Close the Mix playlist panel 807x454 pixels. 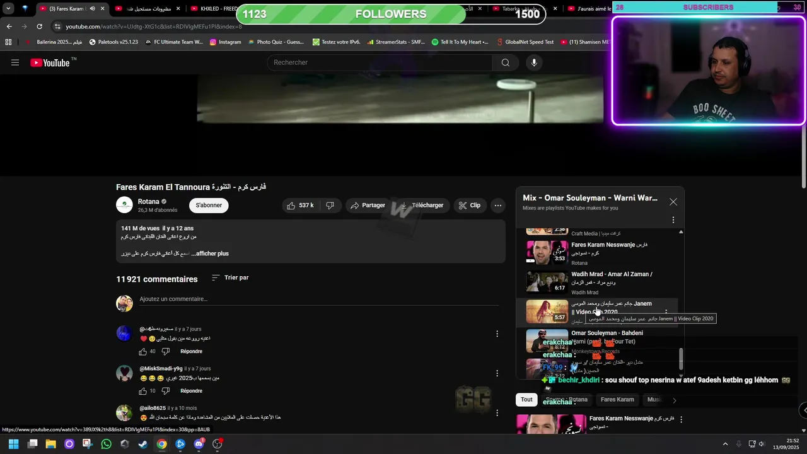673,202
